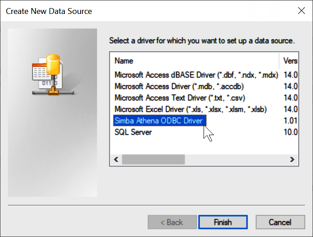
Task: Select Microsoft Access dBASE Driver entry
Action: click(196, 74)
